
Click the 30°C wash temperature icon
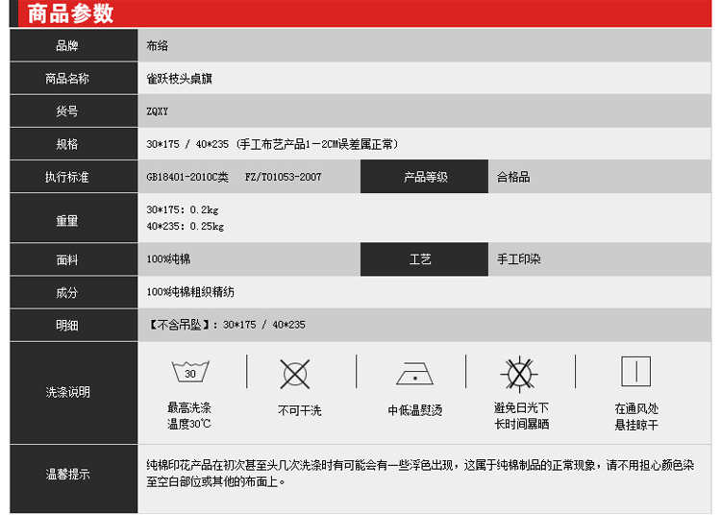(x=190, y=371)
